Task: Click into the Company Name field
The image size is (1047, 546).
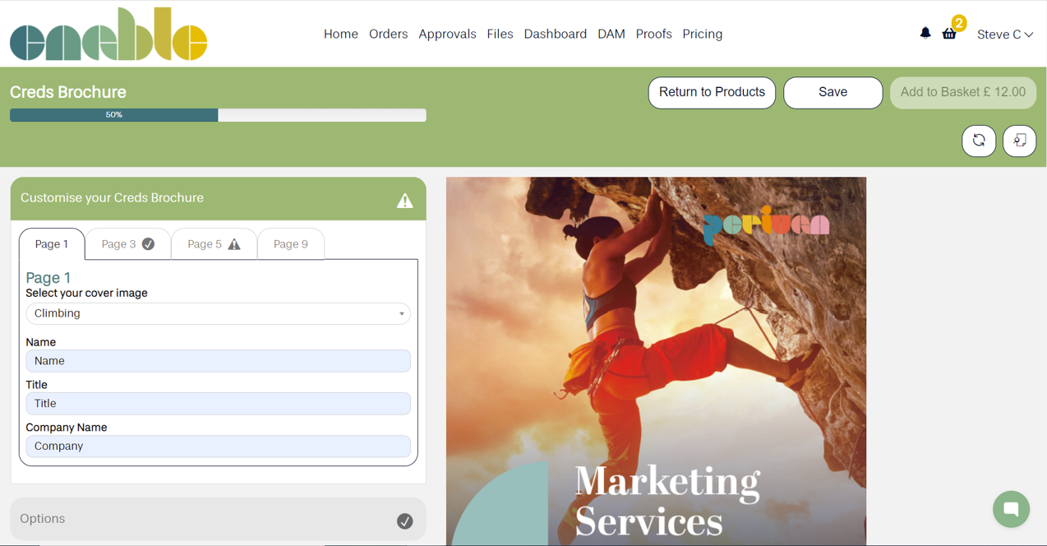Action: point(218,446)
